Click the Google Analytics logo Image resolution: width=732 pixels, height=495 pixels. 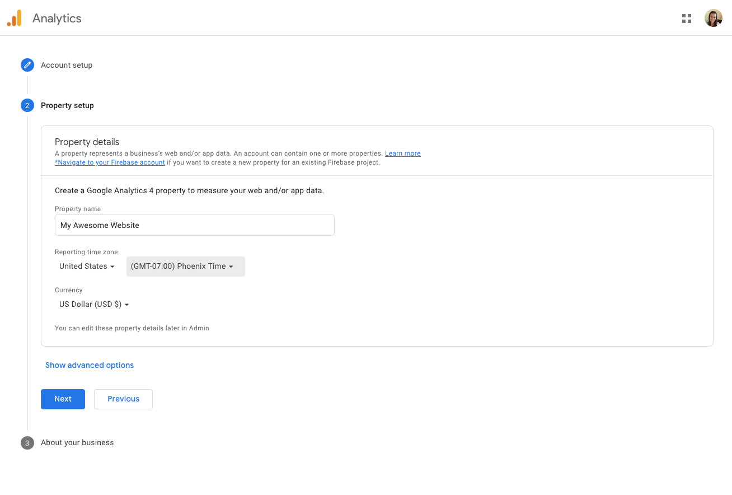pyautogui.click(x=14, y=18)
